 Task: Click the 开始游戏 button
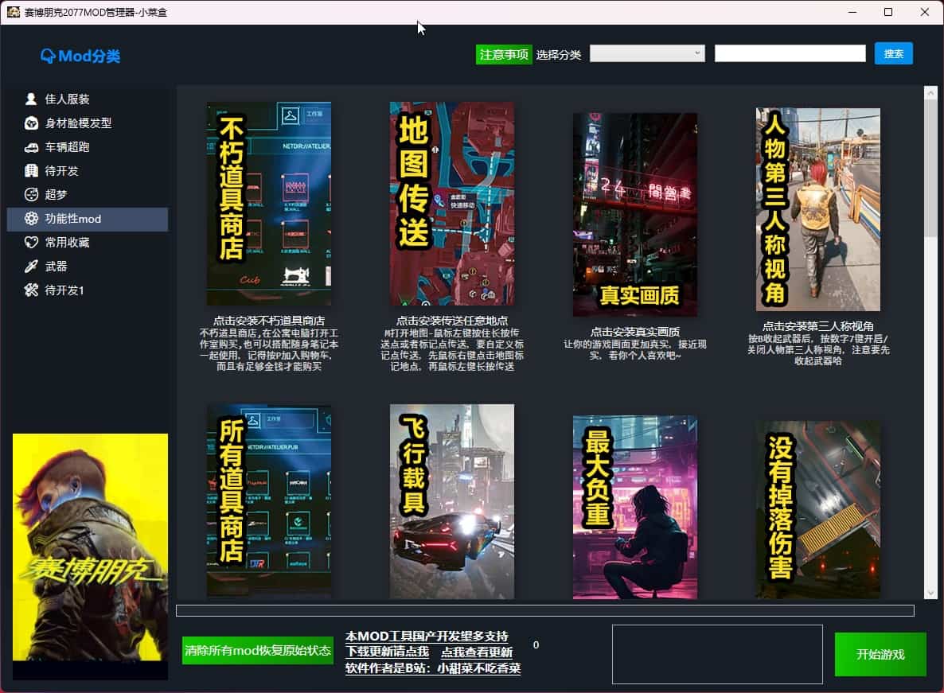pyautogui.click(x=880, y=654)
